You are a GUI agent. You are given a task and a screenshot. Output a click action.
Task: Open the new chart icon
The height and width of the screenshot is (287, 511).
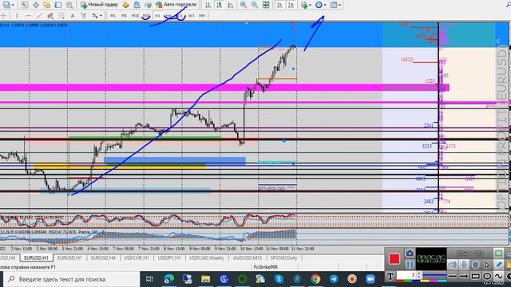6,5
